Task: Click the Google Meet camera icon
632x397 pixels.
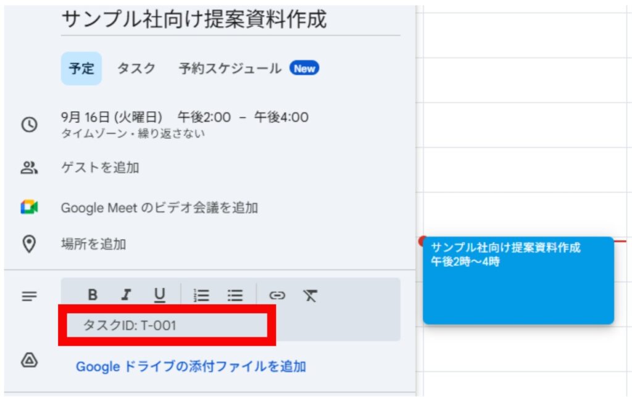Action: coord(29,208)
